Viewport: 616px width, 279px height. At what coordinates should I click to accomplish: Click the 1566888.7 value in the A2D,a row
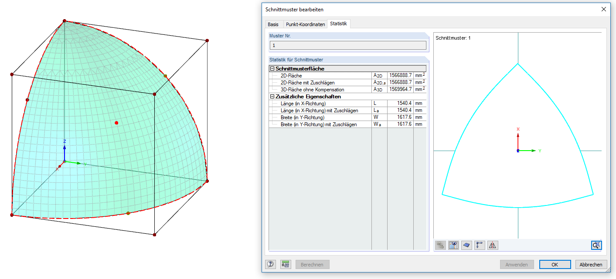pos(400,83)
